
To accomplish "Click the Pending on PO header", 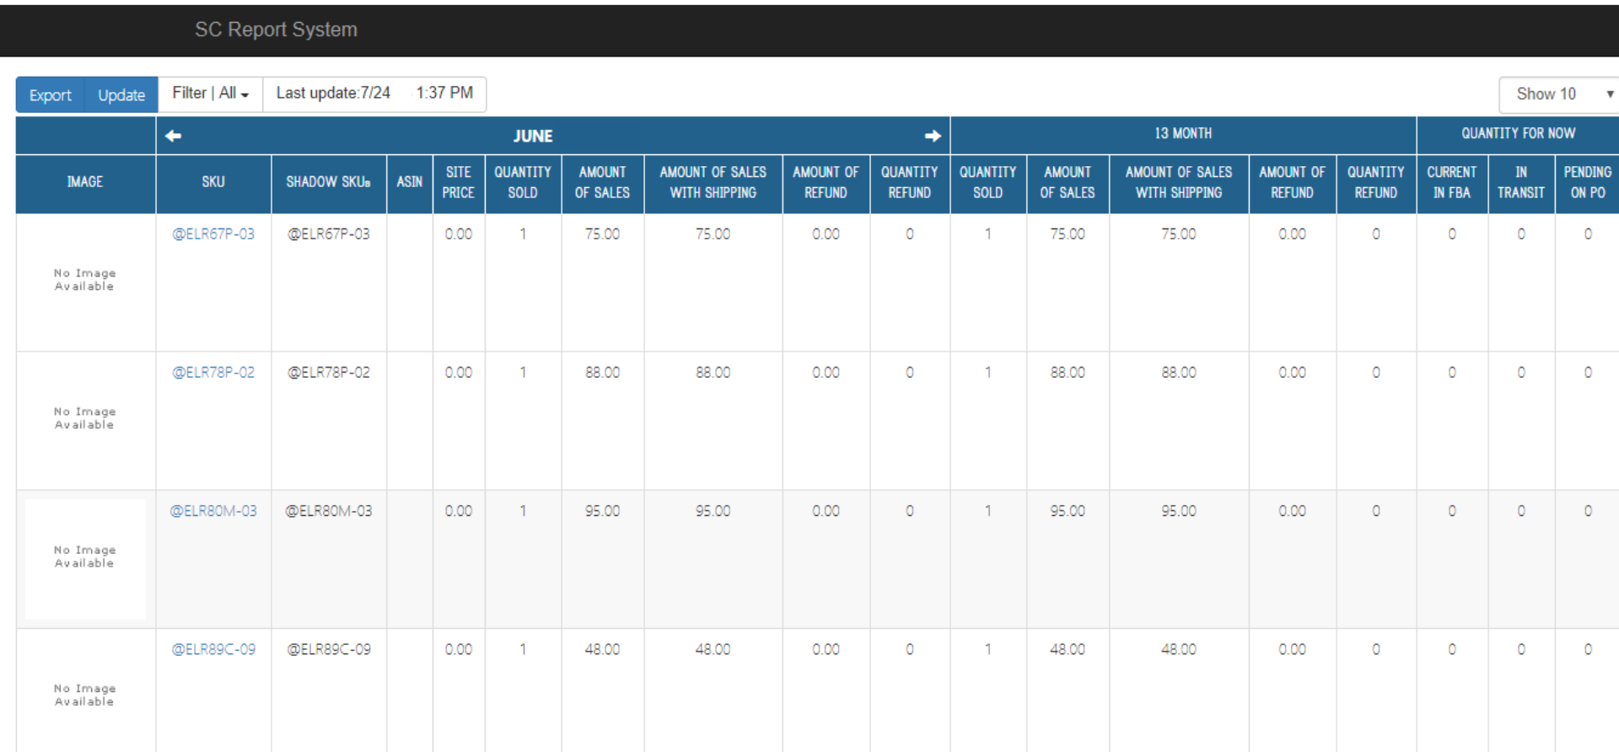I will 1588,182.
